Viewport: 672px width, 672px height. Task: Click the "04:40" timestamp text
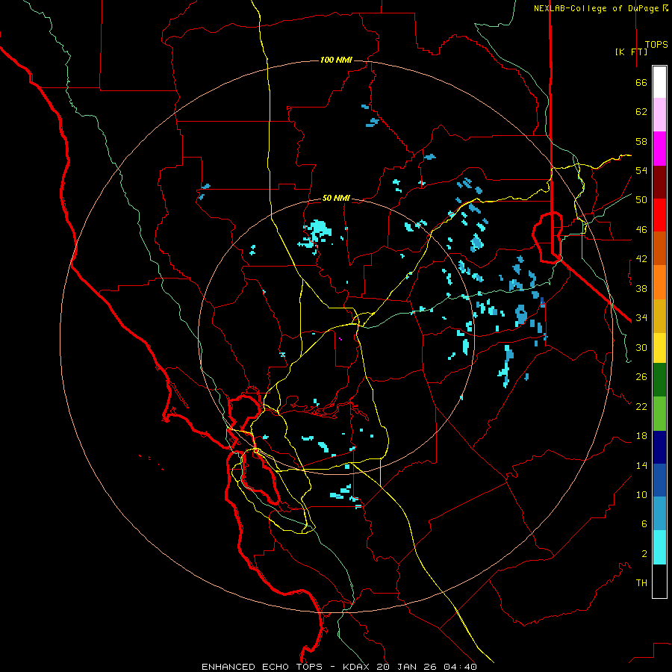click(460, 667)
